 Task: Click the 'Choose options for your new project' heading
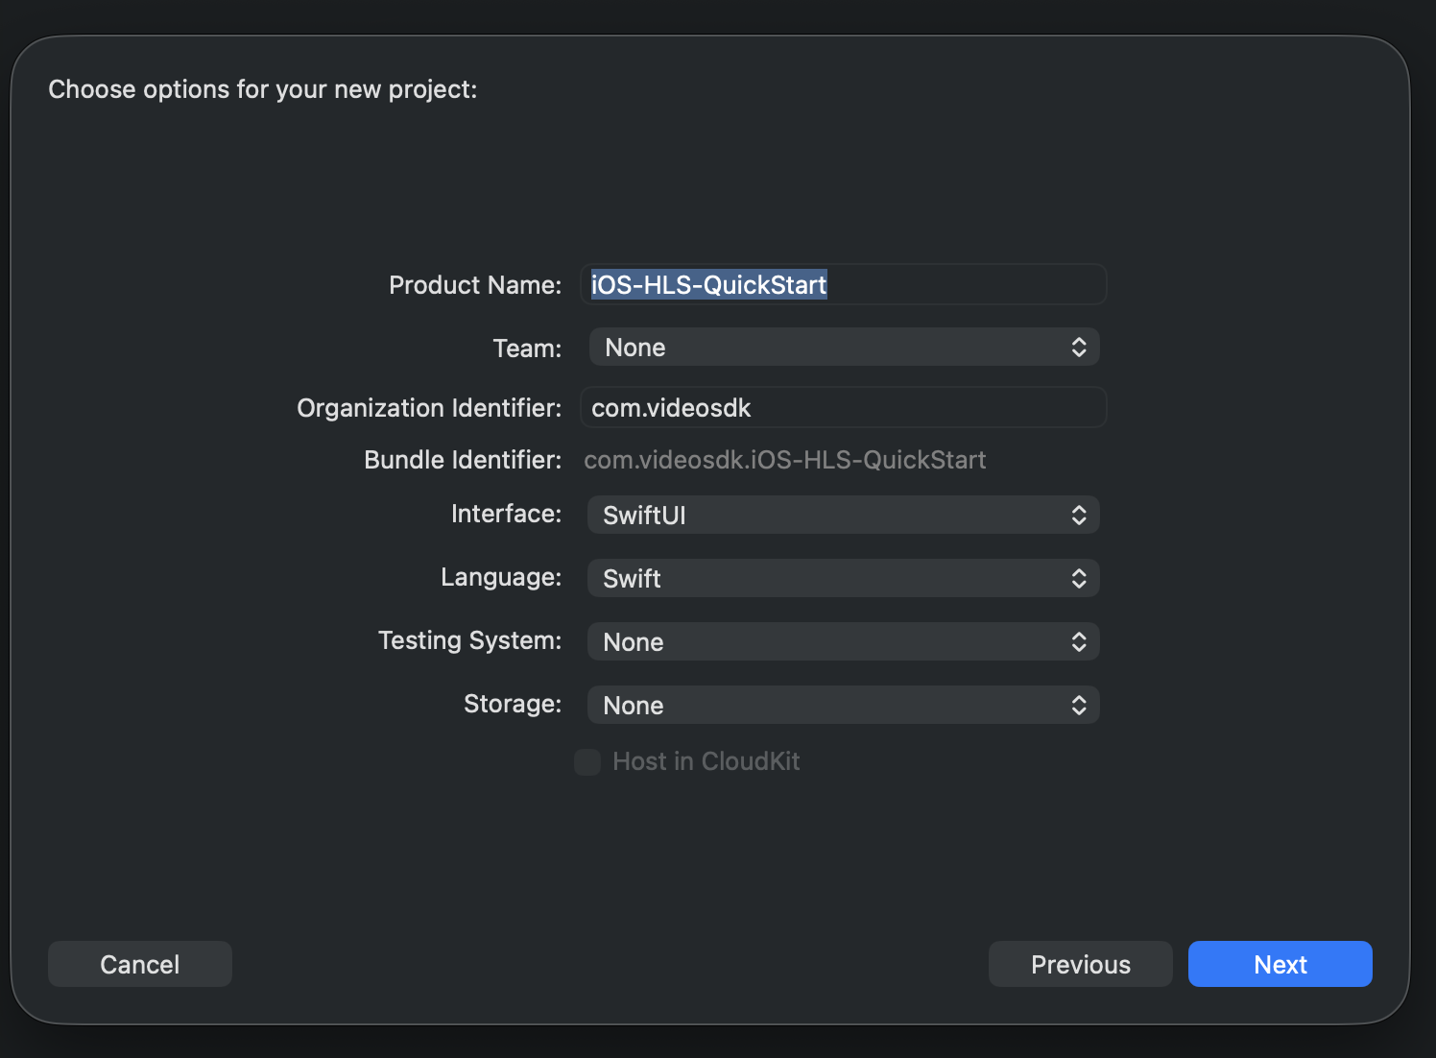[262, 89]
